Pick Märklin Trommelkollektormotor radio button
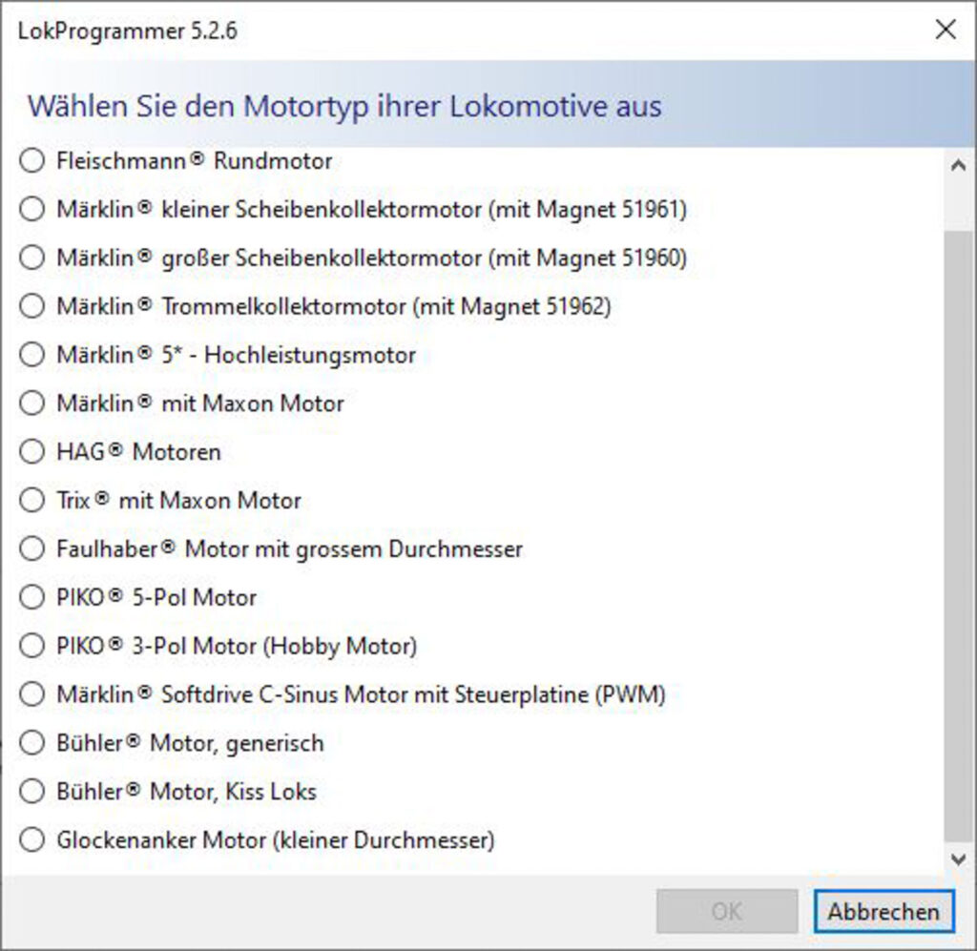The width and height of the screenshot is (977, 951). 31,306
